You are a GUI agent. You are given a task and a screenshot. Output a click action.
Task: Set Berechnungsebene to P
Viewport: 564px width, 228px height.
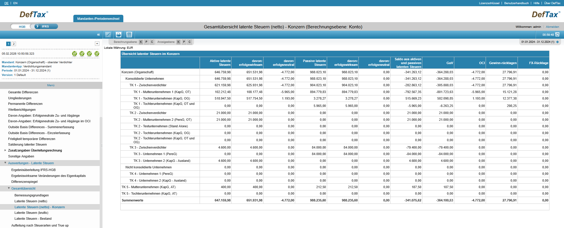146,42
